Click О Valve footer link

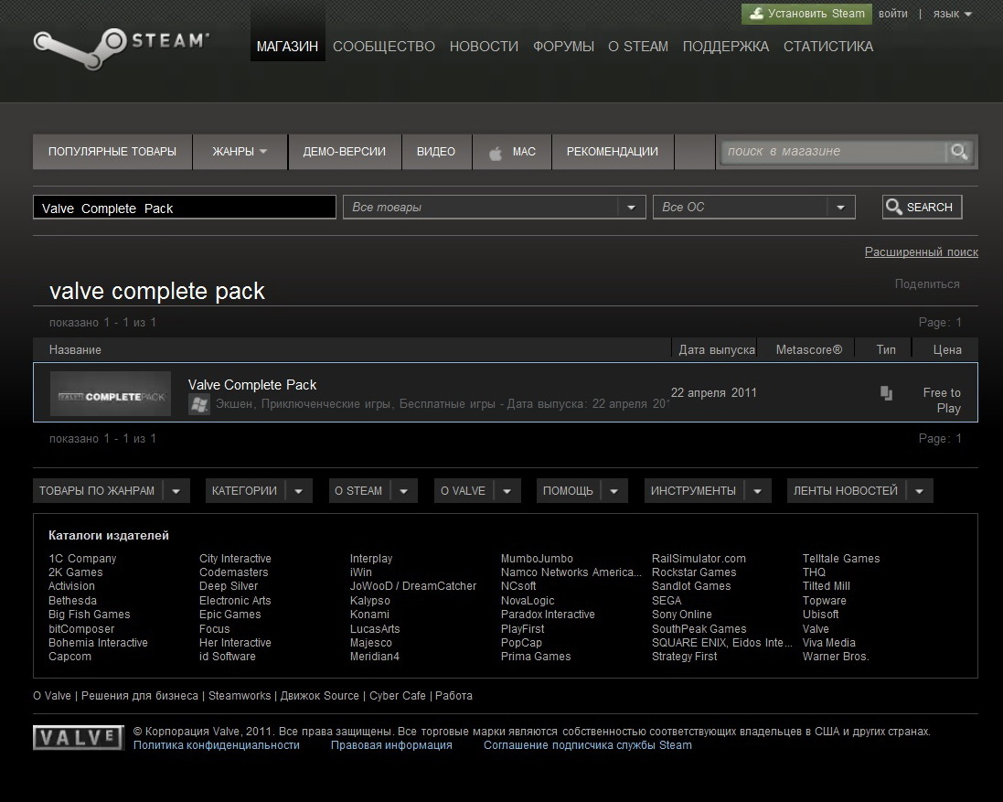click(x=52, y=696)
